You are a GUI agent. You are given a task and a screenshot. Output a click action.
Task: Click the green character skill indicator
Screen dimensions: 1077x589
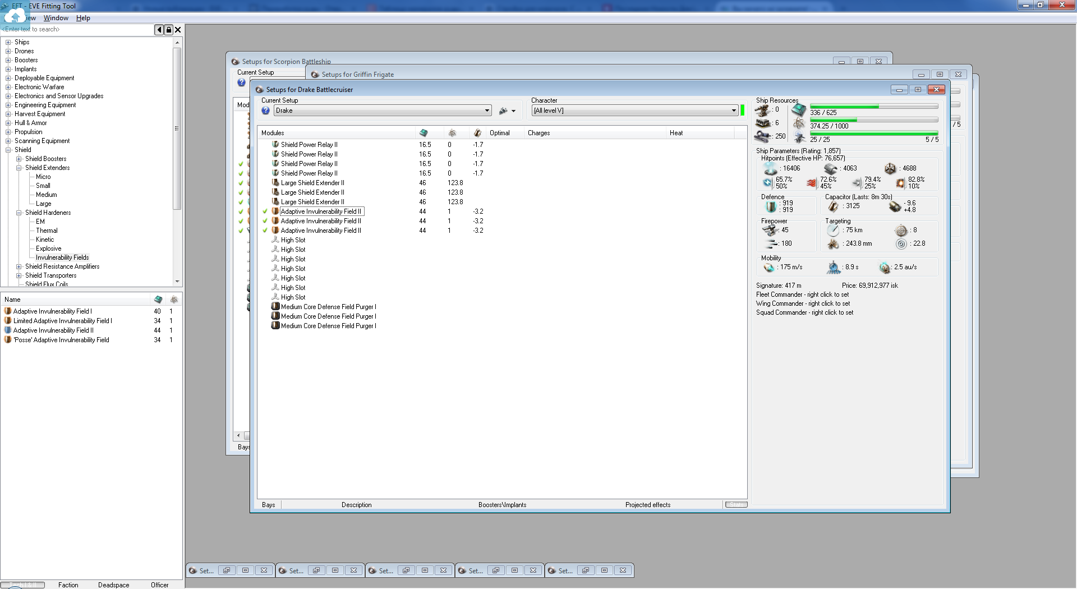click(743, 111)
